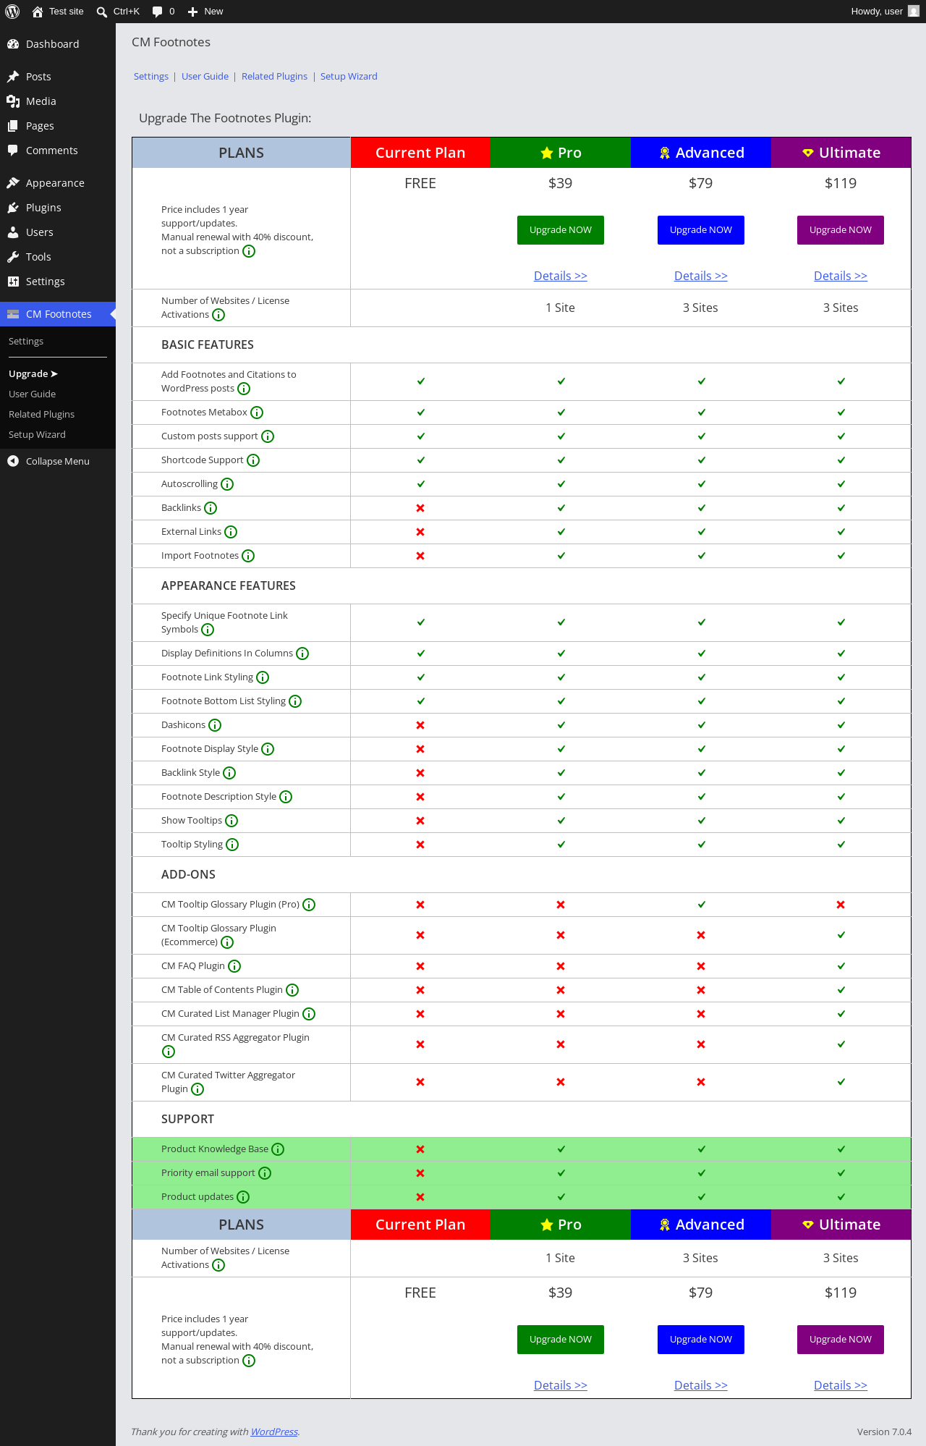Image resolution: width=926 pixels, height=1446 pixels.
Task: Open the New content menu in admin bar
Action: (x=205, y=12)
